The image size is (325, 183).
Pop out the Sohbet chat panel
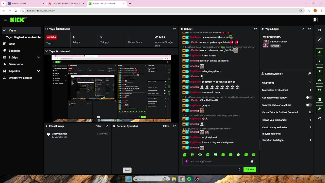click(x=255, y=29)
